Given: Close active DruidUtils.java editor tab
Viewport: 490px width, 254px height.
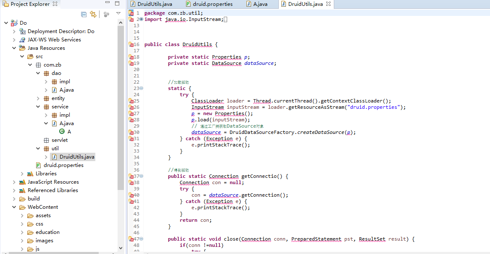Looking at the screenshot, I should 328,4.
